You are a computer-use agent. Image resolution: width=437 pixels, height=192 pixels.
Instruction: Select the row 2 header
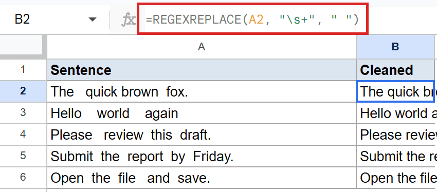[23, 91]
